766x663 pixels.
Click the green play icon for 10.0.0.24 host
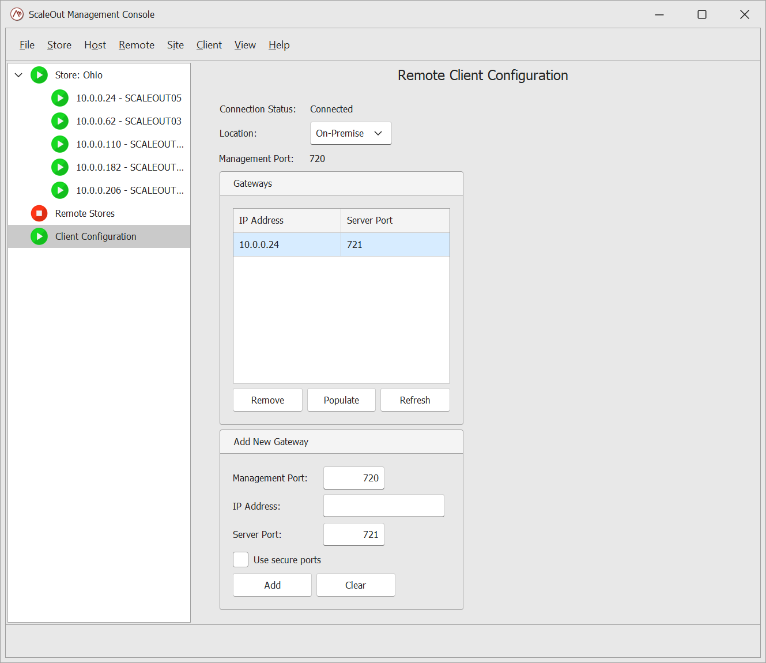click(x=60, y=98)
